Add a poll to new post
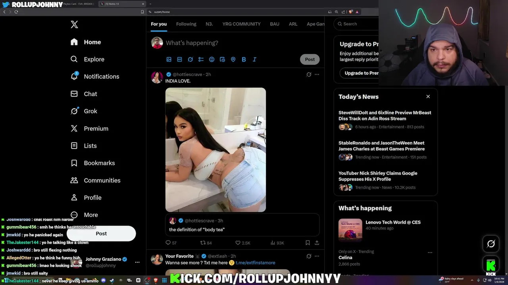This screenshot has height=285, width=508. click(201, 59)
